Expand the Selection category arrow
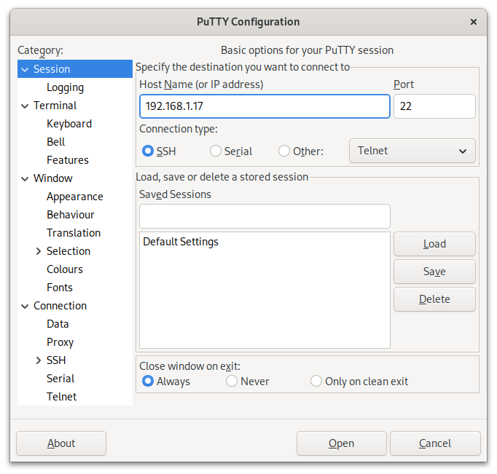Viewport: 497px width, 474px height. (39, 251)
